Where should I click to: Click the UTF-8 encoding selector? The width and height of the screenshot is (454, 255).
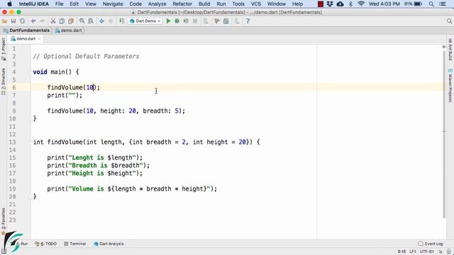[x=427, y=251]
